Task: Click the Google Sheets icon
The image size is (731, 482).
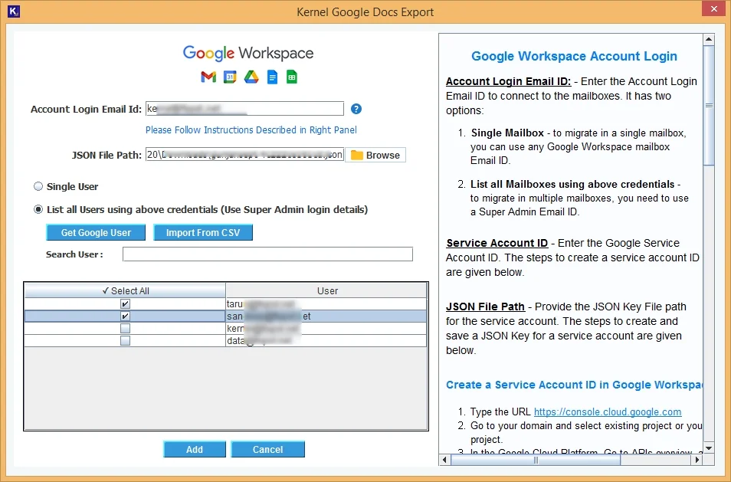Action: coord(291,77)
